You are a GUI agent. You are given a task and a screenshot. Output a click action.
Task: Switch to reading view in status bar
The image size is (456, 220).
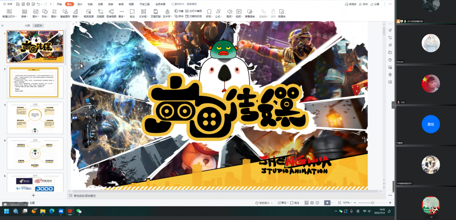318,203
